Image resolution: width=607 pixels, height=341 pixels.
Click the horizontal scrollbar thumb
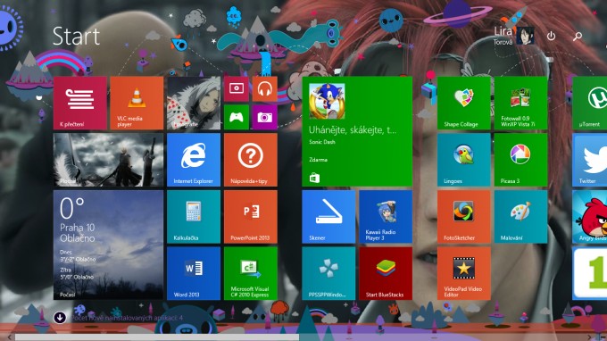tap(157, 337)
